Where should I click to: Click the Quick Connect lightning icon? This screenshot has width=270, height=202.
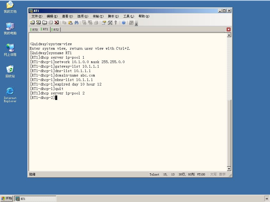coord(38,23)
